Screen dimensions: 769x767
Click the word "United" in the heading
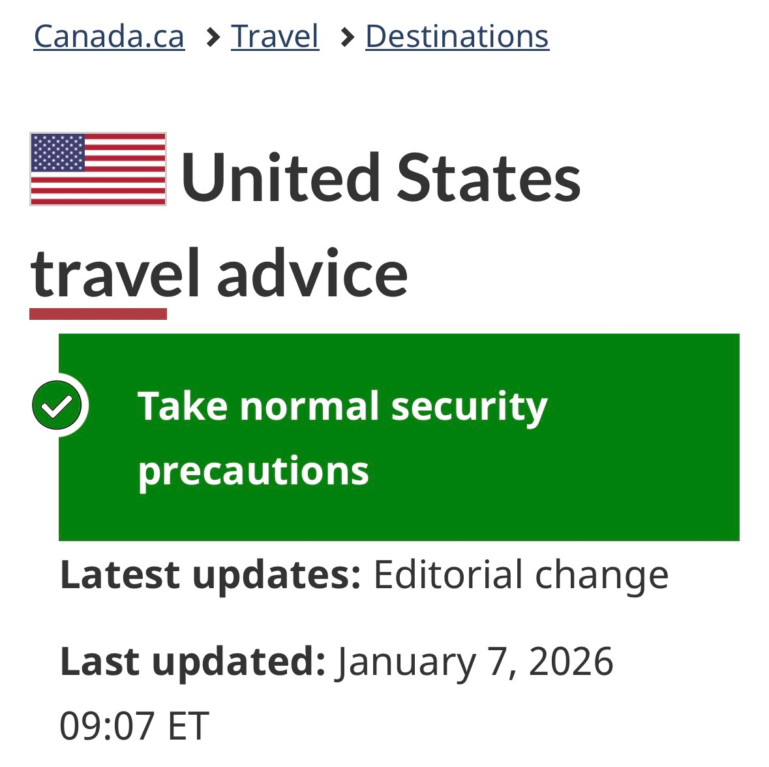(280, 178)
